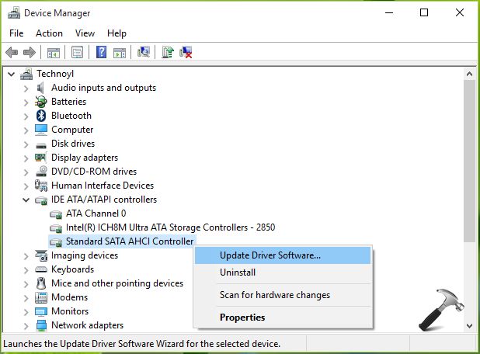Click the IDE ATA/ATAPI controllers icon
Screen dimensions: 480x354
41,200
